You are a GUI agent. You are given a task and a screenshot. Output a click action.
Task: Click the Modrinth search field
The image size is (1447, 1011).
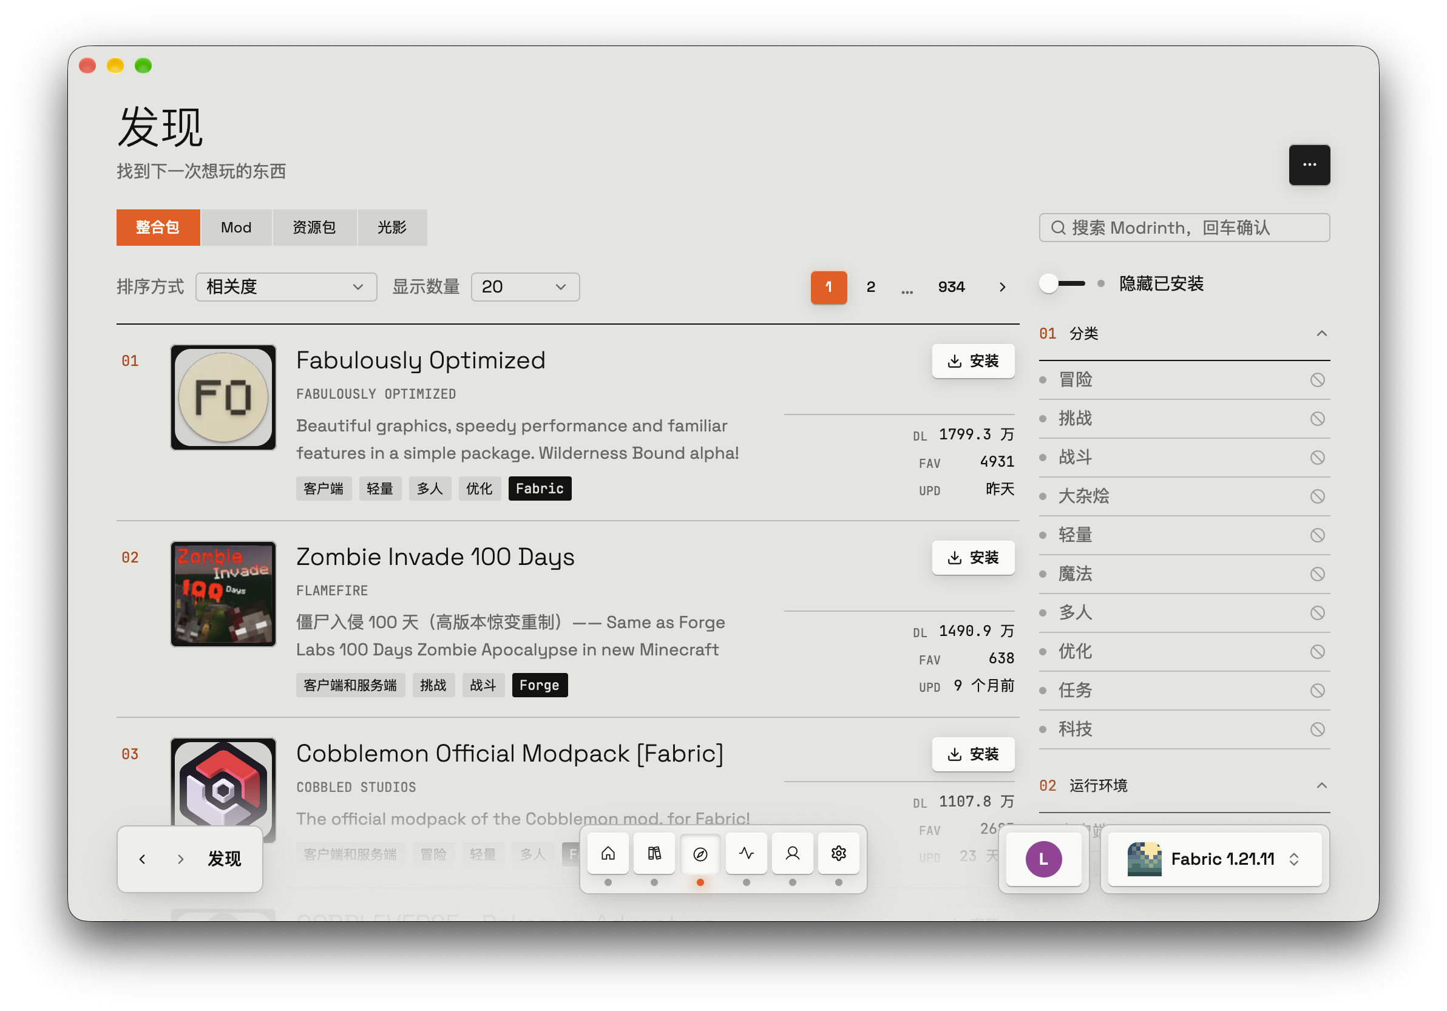[1184, 228]
